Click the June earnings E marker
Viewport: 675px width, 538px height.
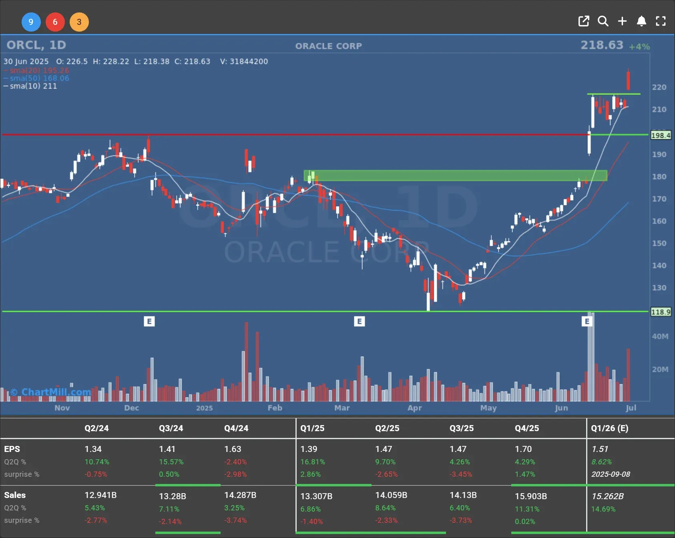[x=587, y=321]
